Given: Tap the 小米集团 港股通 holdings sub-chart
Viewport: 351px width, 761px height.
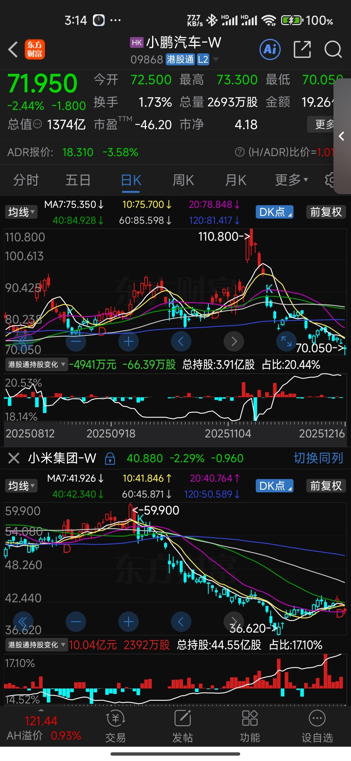Looking at the screenshot, I should [x=175, y=679].
